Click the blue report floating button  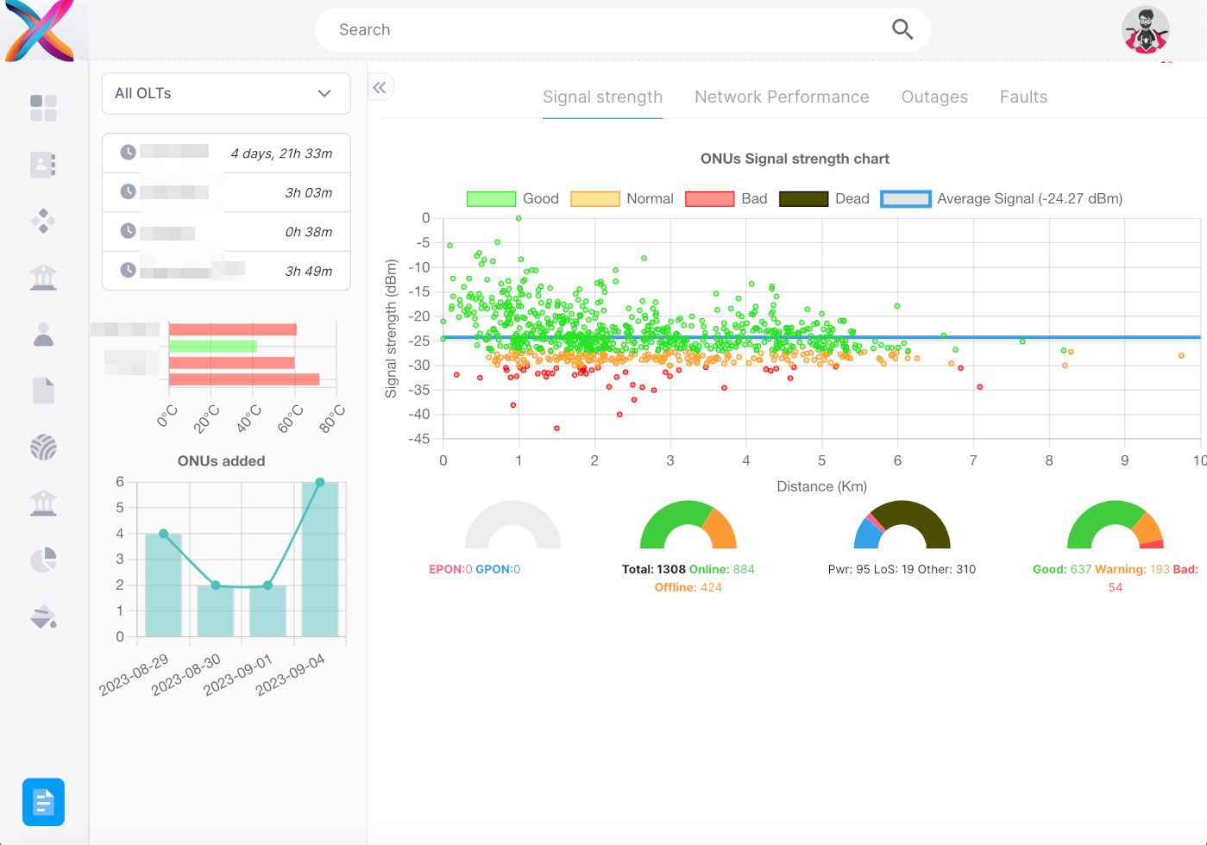[43, 801]
